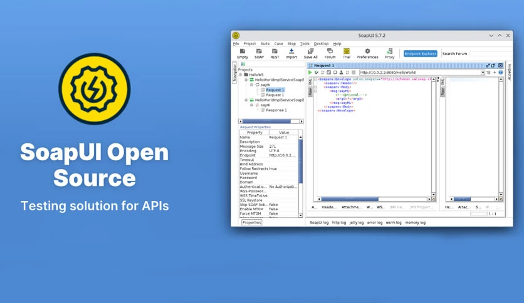This screenshot has width=524, height=303.
Task: Click the HelloWS project folder icon
Action: pyautogui.click(x=246, y=74)
